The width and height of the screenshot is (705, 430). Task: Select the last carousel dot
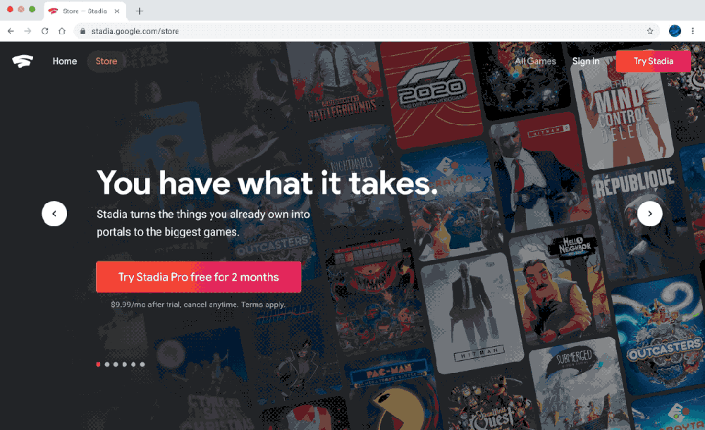tap(142, 364)
